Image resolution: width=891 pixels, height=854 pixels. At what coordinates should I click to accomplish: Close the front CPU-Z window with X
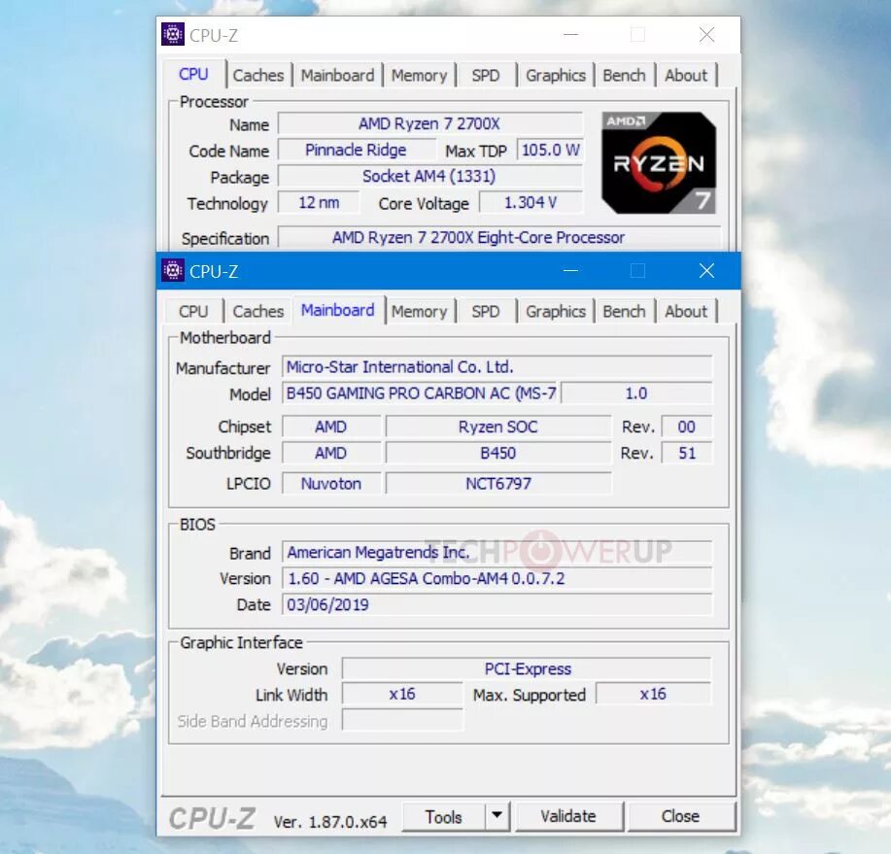pos(706,270)
